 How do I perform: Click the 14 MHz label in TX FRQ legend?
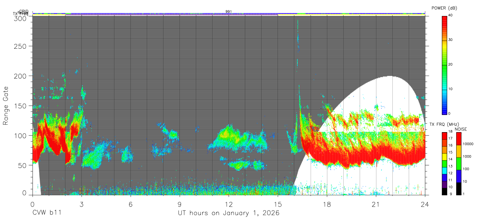pos(450,159)
